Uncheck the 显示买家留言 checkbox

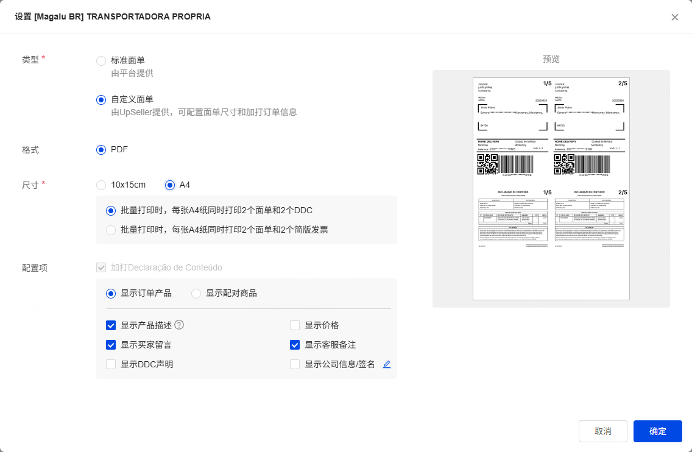[x=111, y=345]
